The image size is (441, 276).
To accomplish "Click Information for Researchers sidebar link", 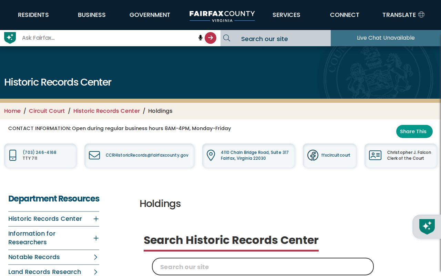I will pyautogui.click(x=32, y=238).
